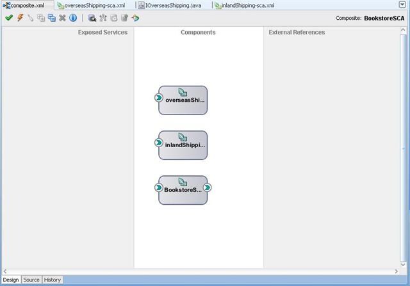This screenshot has width=410, height=286.
Task: Click the grayed-out circular refresh icon
Action: (114, 18)
